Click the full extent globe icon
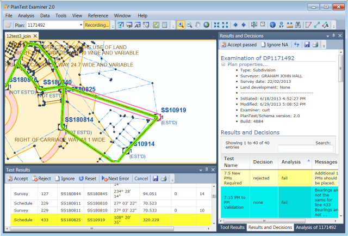Screen dimensions: 348x236 pos(206,25)
